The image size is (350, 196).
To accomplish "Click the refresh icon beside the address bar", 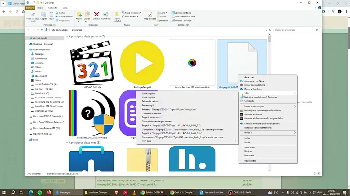I will 270,30.
